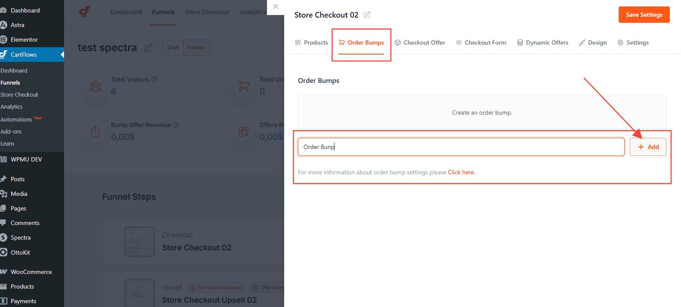Click the Checkout Form lines icon
Screen dimensions: 681x307
pos(459,43)
